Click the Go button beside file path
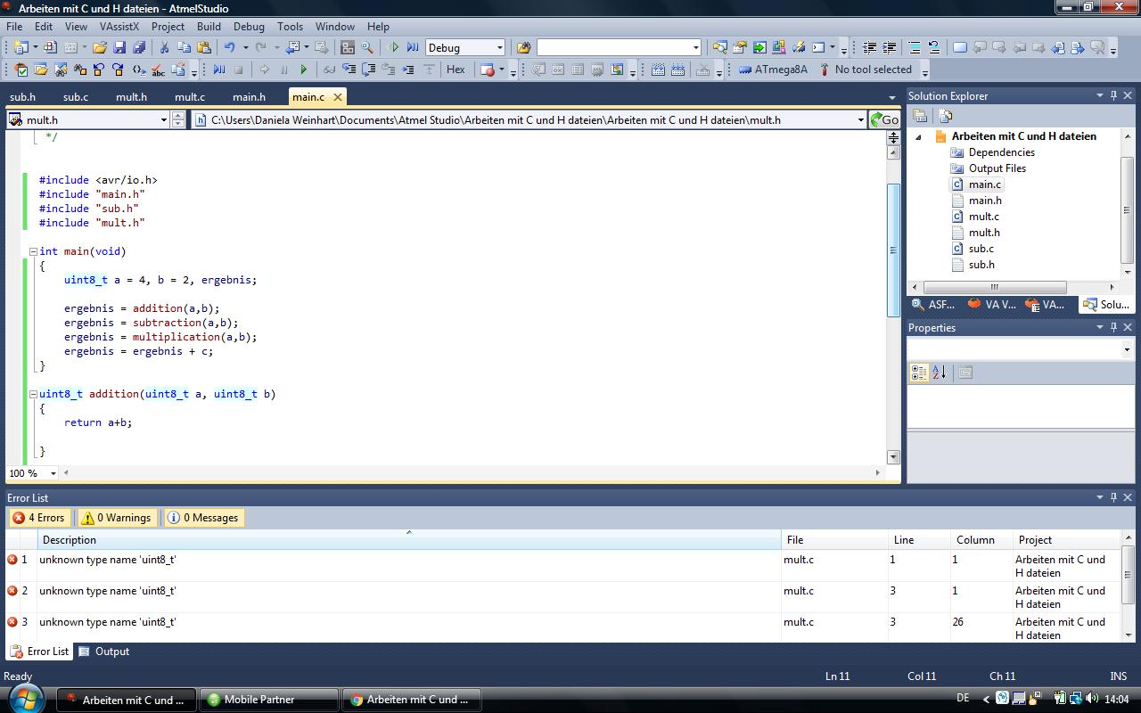Image resolution: width=1141 pixels, height=713 pixels. 884,119
